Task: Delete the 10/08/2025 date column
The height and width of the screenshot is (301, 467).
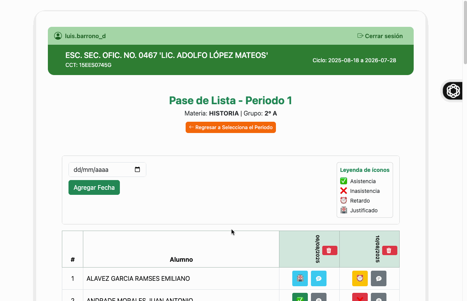Action: pos(389,250)
